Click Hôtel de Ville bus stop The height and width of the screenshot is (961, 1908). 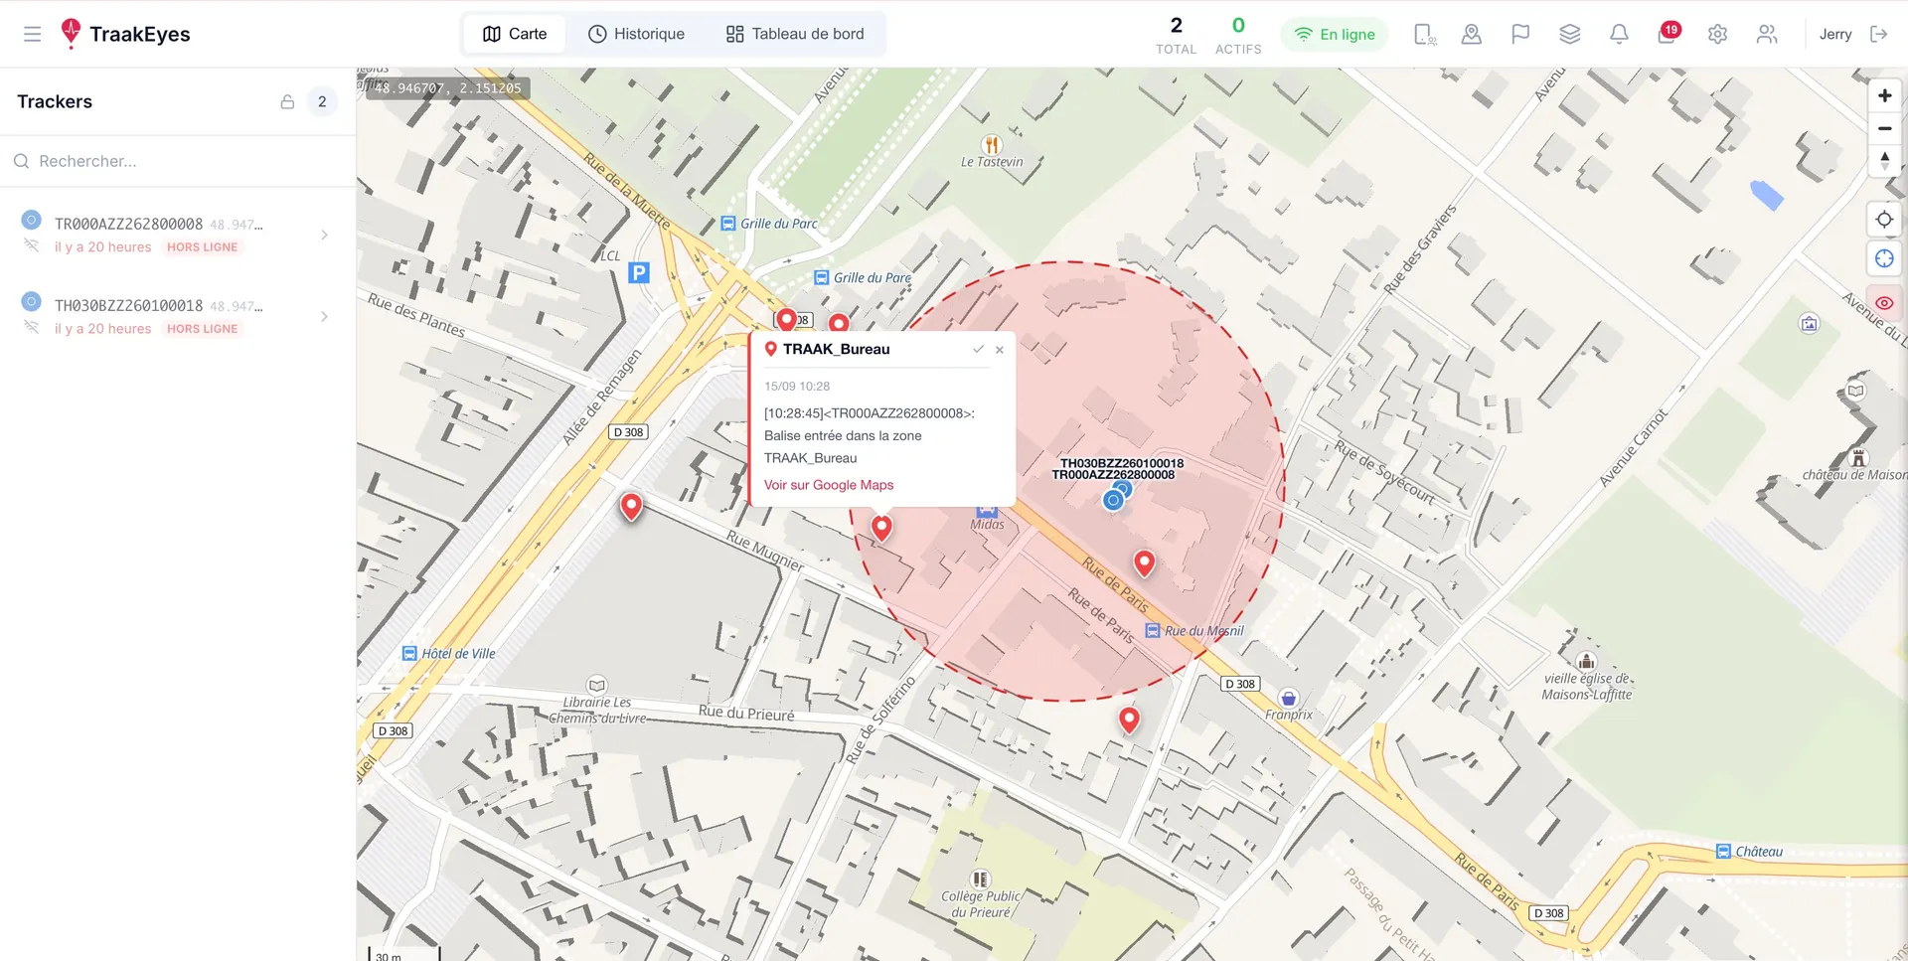(x=408, y=654)
